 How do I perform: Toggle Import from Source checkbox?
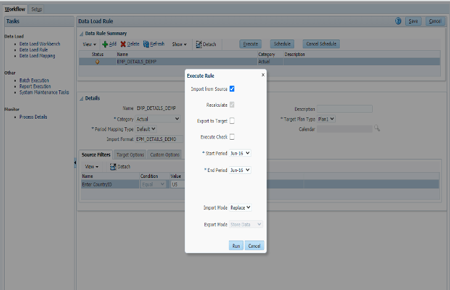tap(232, 89)
